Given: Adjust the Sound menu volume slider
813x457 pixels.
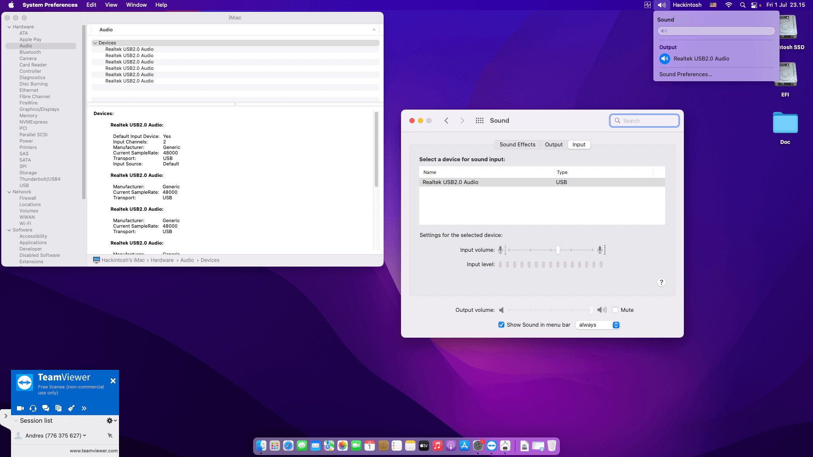Looking at the screenshot, I should (716, 31).
